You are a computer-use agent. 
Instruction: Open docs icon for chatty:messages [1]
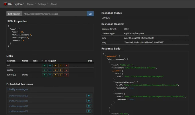click(89, 101)
